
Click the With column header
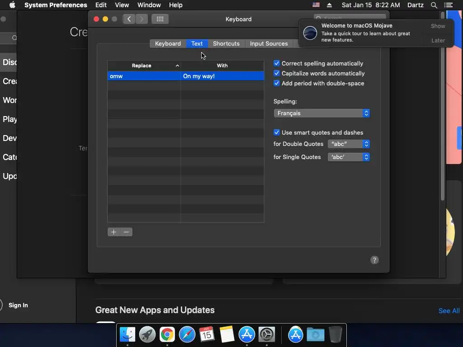pos(222,66)
